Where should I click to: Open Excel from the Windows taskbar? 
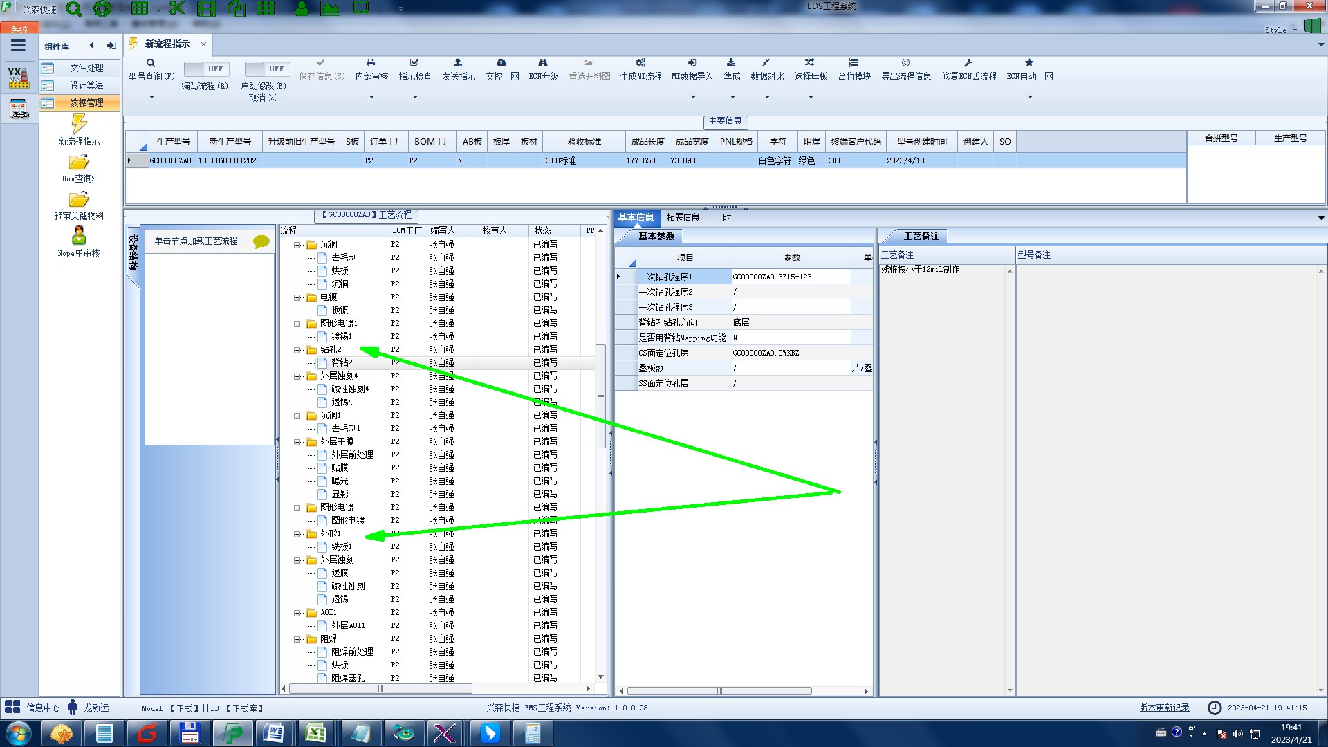[x=316, y=733]
